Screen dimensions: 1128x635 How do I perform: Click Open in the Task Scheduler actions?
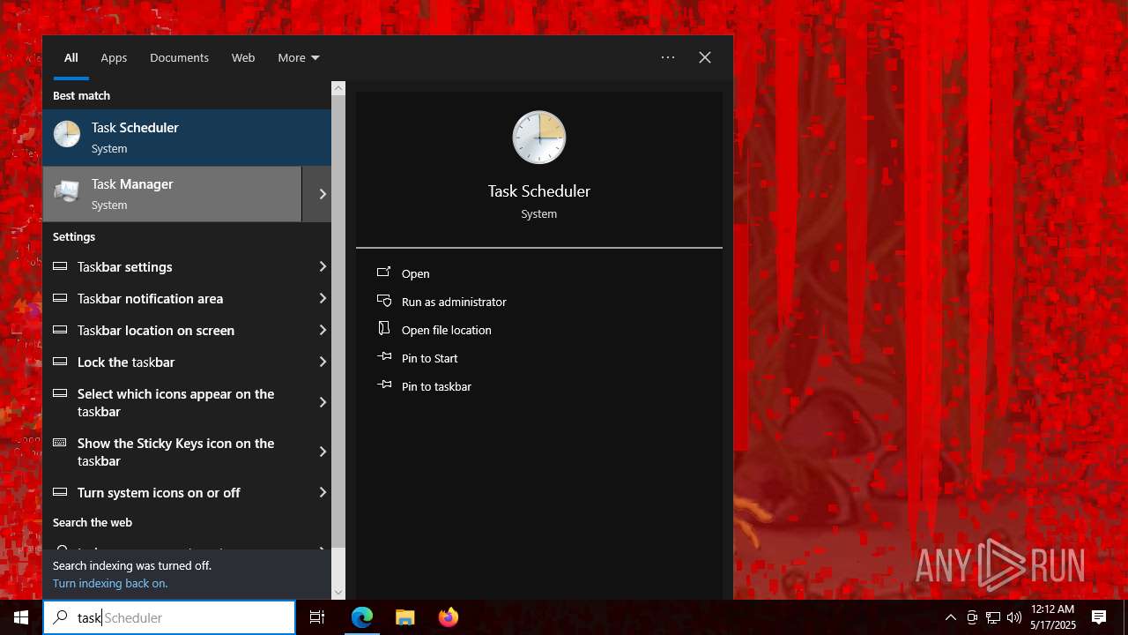[x=415, y=273]
